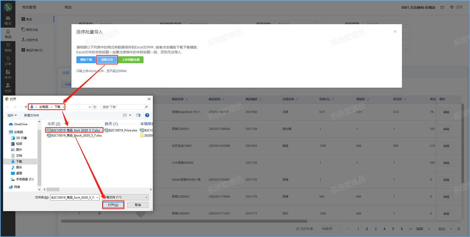Open the 文件名 combo box dropdown arrow
The height and width of the screenshot is (237, 470).
coord(97,197)
